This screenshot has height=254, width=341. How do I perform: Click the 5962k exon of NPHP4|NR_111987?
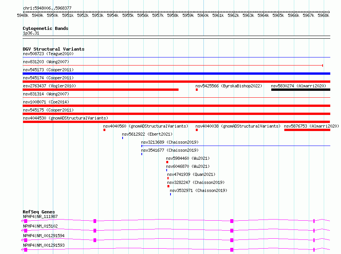click(x=232, y=221)
